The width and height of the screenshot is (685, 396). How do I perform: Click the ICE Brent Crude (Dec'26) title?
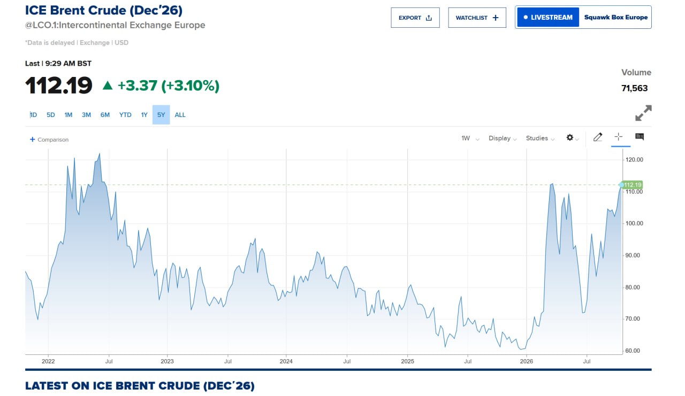[104, 10]
